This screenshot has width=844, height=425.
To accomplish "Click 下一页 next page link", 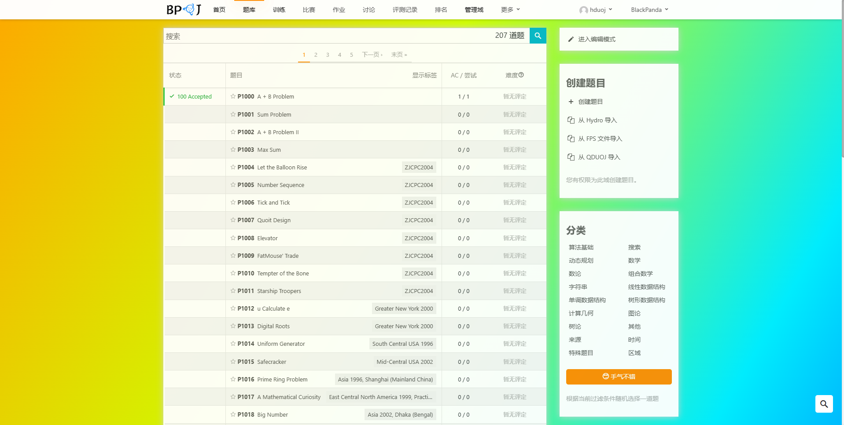I will 372,55.
